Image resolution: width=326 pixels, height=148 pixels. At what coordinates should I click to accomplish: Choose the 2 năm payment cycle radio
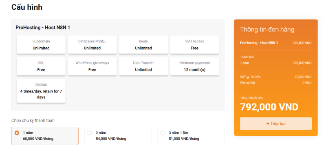click(90, 133)
